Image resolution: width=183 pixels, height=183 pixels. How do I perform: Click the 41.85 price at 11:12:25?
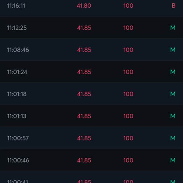(84, 28)
